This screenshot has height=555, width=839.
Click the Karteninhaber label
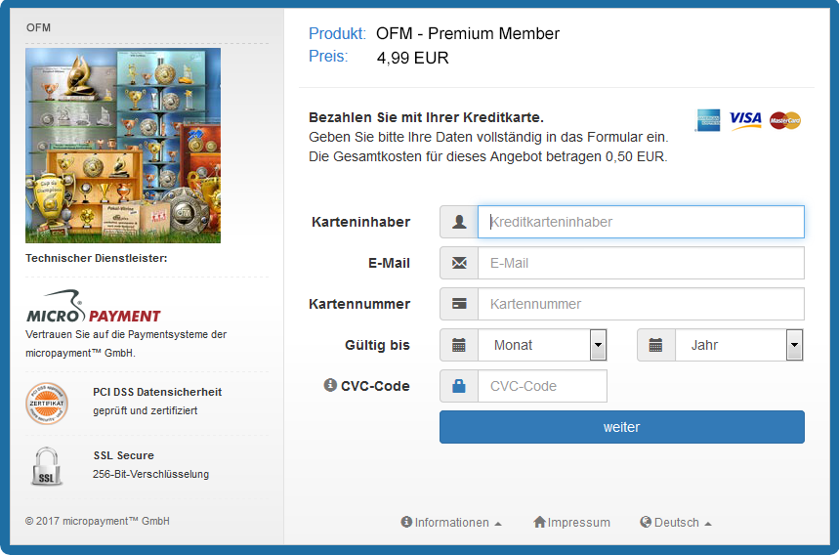point(360,222)
